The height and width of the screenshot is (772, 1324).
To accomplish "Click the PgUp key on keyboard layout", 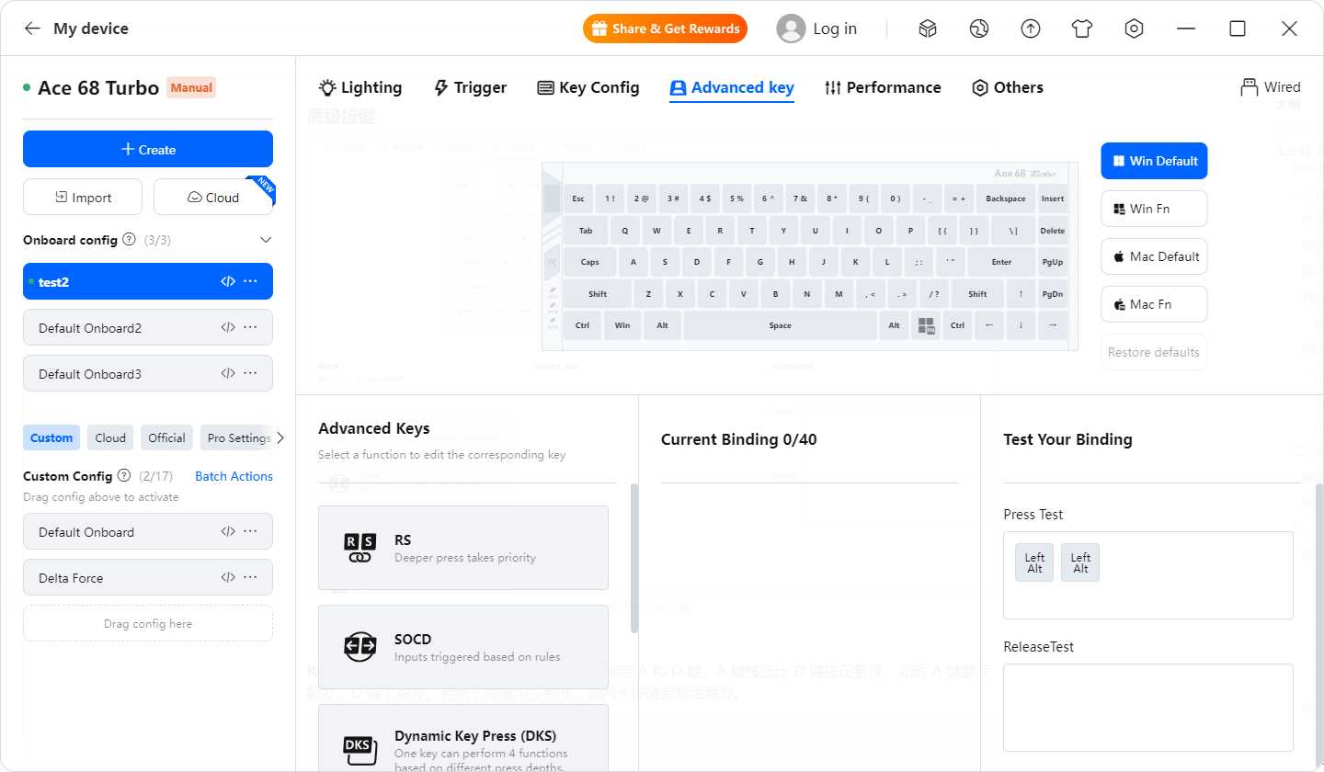I will pos(1053,262).
